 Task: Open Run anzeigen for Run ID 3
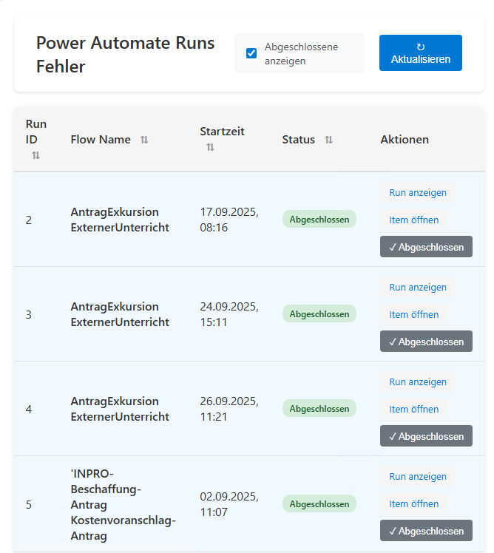418,287
